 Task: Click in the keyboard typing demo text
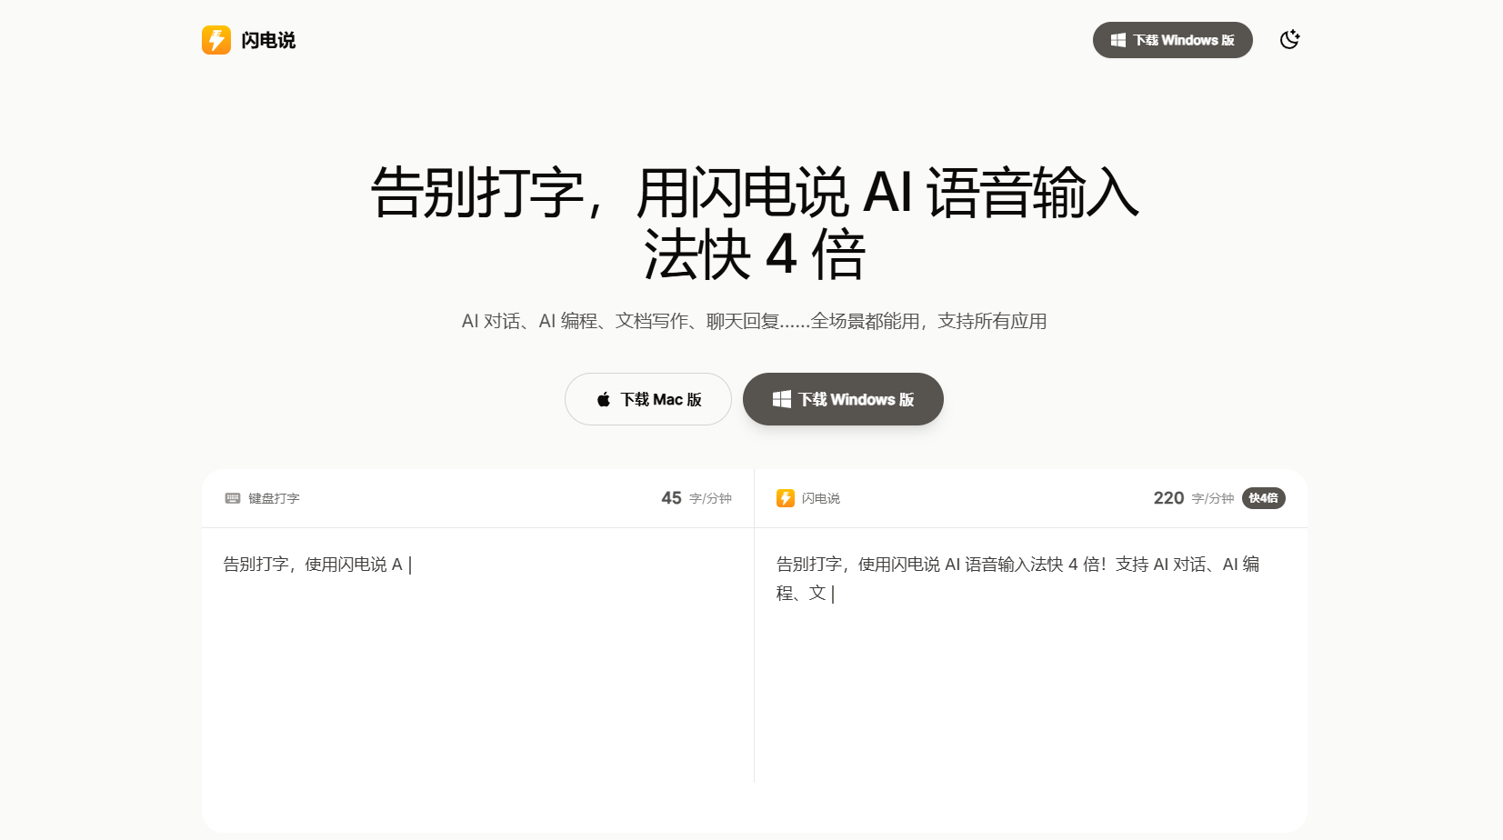click(x=313, y=565)
